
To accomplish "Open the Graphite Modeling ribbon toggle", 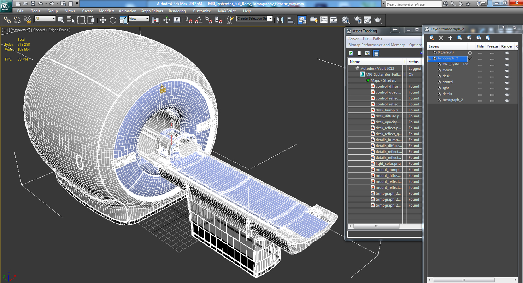I will click(x=314, y=20).
